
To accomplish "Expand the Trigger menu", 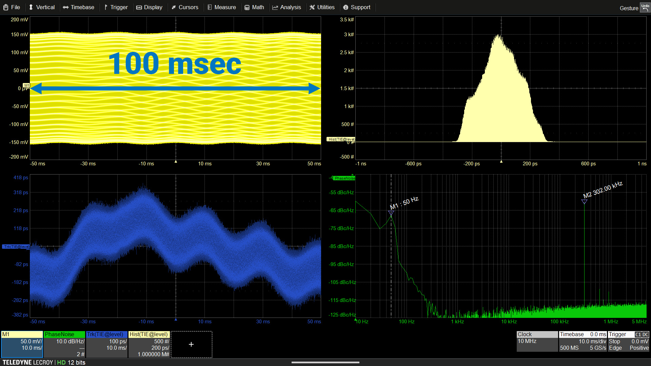I will 116,7.
